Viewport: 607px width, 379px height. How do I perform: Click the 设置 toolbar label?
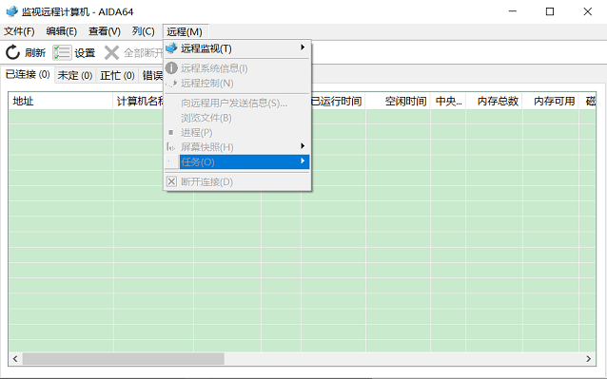click(85, 52)
